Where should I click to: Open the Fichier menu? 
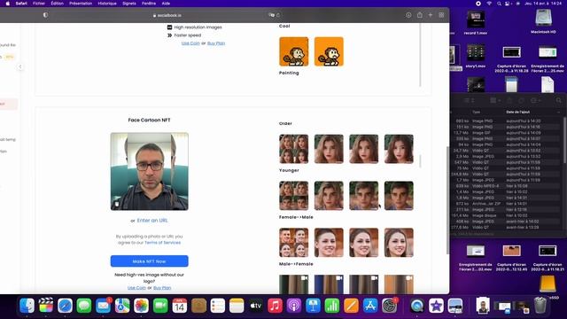[39, 4]
